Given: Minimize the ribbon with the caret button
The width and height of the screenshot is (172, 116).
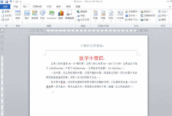Looking at the screenshot, I should click(170, 6).
